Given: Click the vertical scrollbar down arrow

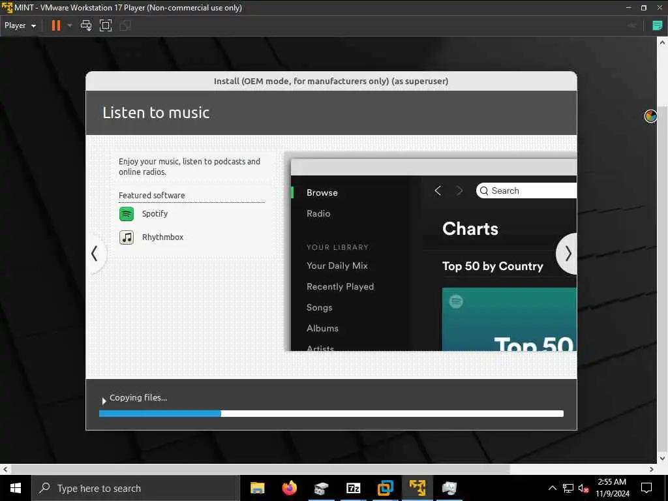Looking at the screenshot, I should [x=661, y=459].
